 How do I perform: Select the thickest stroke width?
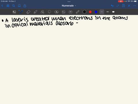click(x=113, y=12)
